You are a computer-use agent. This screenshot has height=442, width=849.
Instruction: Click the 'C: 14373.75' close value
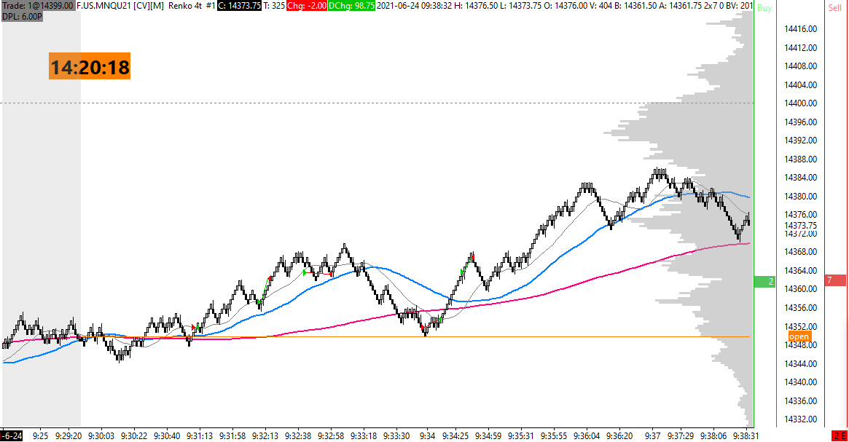coord(239,6)
